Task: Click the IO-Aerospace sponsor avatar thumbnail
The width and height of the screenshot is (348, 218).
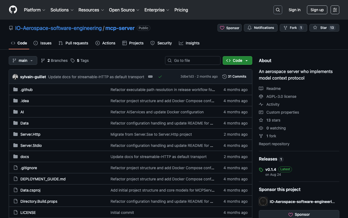Action: coord(263,202)
